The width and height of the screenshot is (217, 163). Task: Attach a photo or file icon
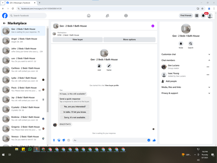[x=59, y=140]
